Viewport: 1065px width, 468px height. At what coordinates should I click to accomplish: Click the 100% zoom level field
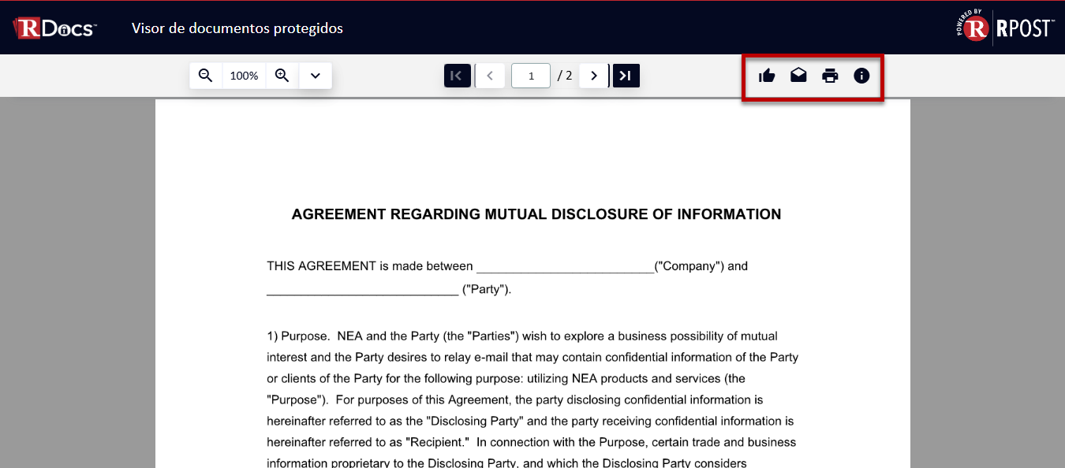coord(244,76)
